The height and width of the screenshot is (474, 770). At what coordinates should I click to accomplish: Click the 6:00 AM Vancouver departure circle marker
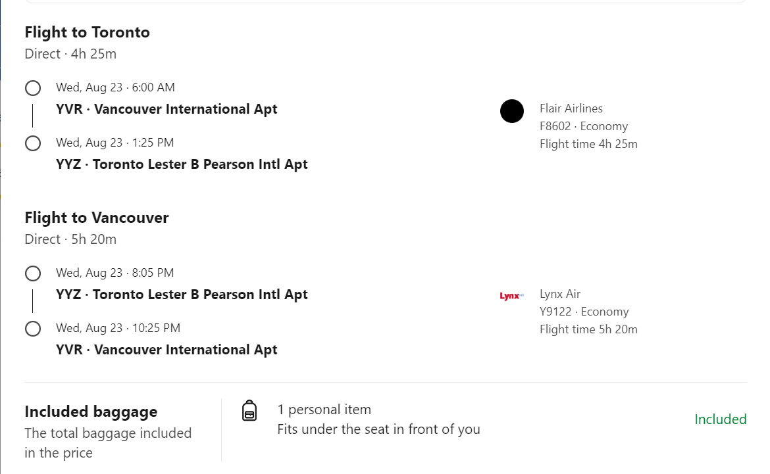(32, 88)
